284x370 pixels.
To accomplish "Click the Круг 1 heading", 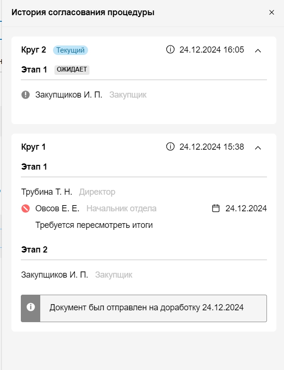I will pyautogui.click(x=33, y=147).
